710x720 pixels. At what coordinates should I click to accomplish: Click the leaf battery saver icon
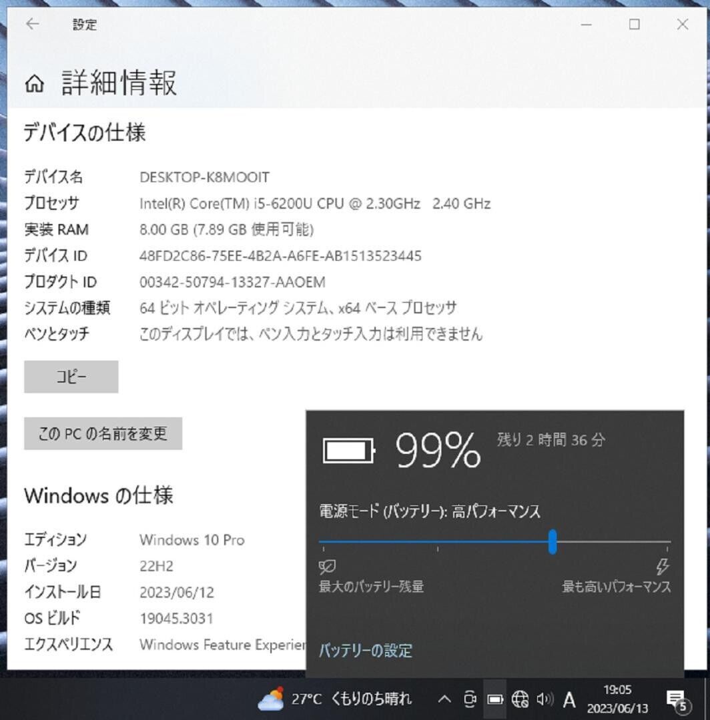pyautogui.click(x=327, y=567)
